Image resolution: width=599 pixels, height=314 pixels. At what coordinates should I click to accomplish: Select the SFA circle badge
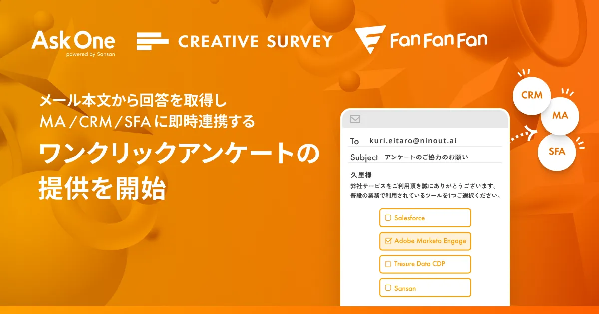[557, 152]
